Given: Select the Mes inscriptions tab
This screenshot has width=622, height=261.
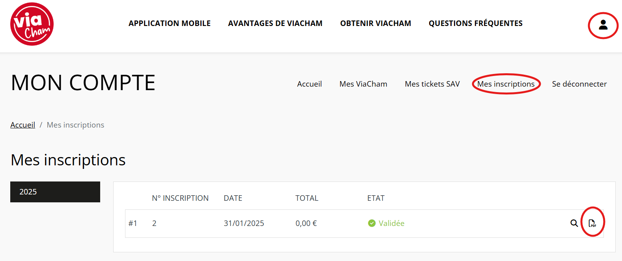Looking at the screenshot, I should [506, 84].
